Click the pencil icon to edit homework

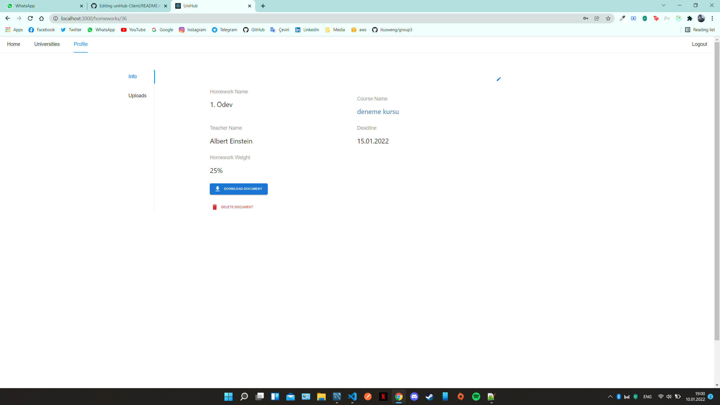498,79
